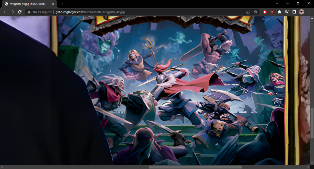
Task: Click the scroll left arrow
Action: [2, 167]
